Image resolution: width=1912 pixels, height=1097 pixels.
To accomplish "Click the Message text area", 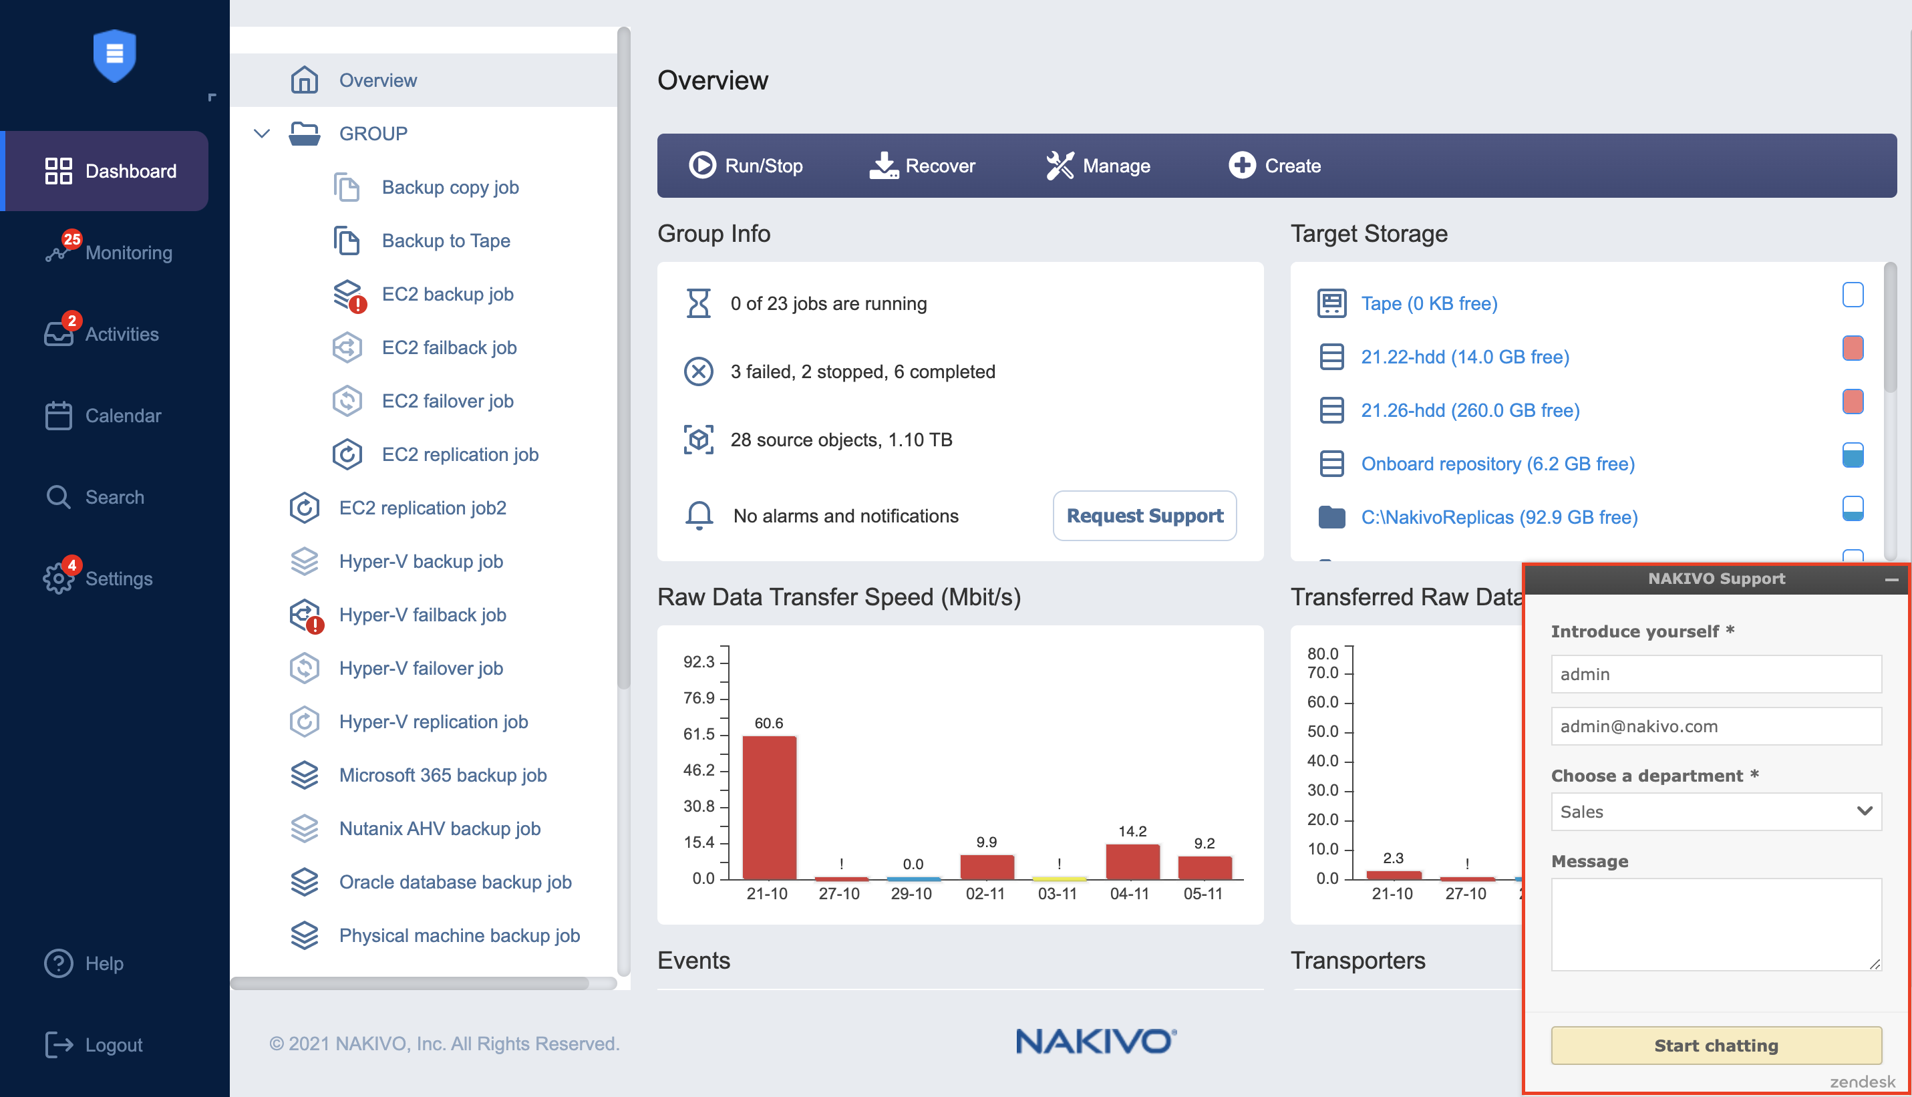I will [x=1716, y=924].
